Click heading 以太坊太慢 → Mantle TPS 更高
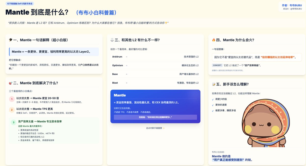The width and height of the screenshot is (306, 166). [x=35, y=109]
